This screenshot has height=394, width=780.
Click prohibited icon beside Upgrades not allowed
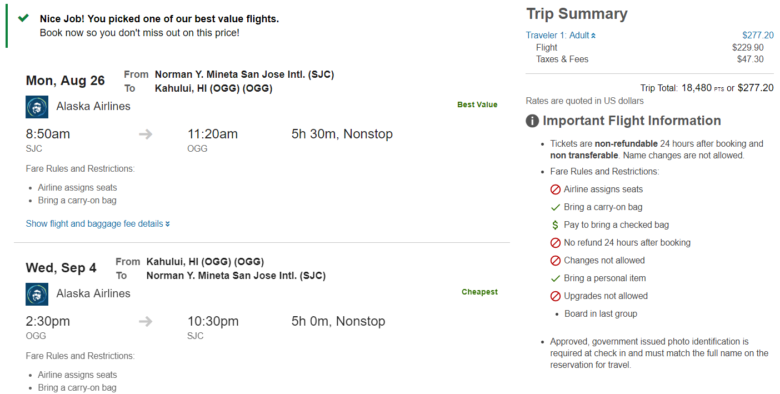[x=555, y=296]
